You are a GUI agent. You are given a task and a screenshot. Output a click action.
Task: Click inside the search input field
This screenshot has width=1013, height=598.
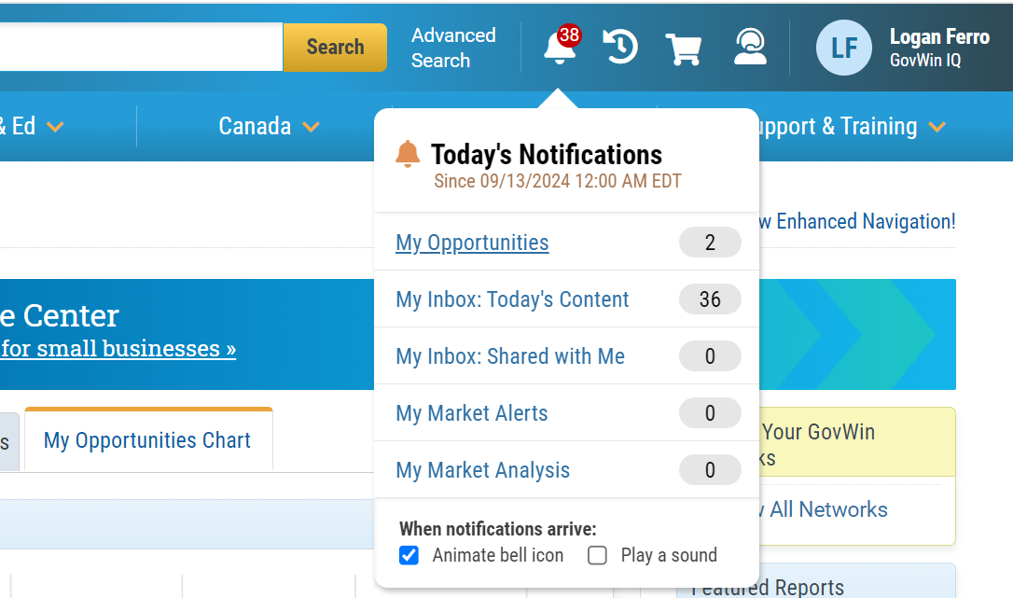[140, 47]
